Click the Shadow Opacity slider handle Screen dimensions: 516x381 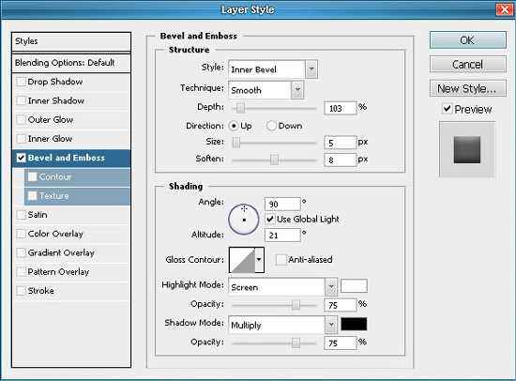point(296,343)
